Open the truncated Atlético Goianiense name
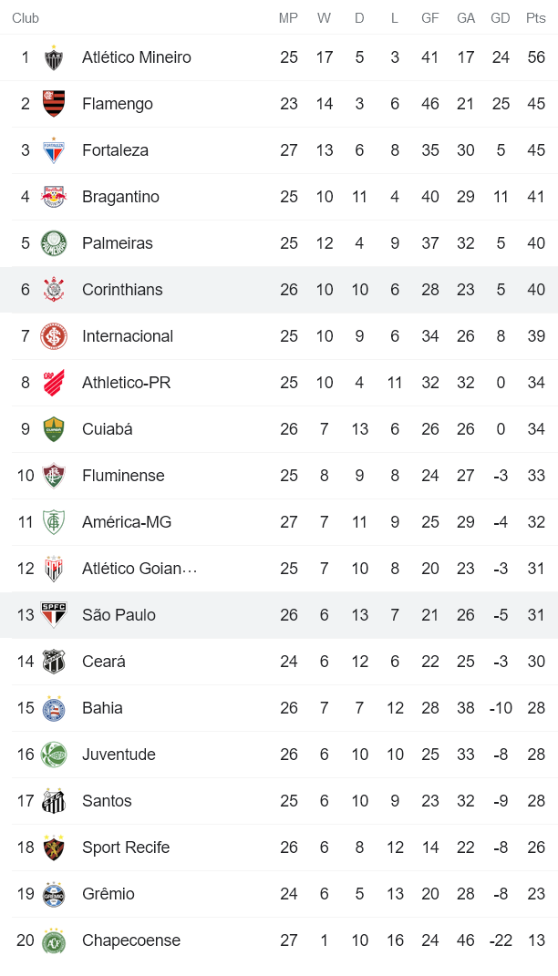The height and width of the screenshot is (976, 558). click(139, 569)
